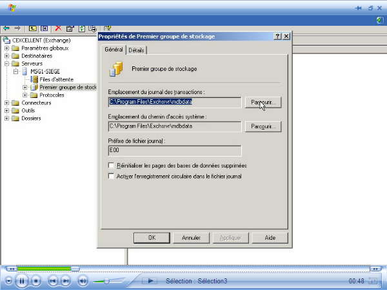Click the Forward arrow in the toolbar
Image resolution: width=387 pixels, height=290 pixels.
(x=17, y=28)
